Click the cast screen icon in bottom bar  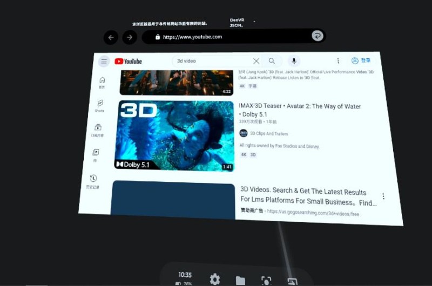coord(292,281)
